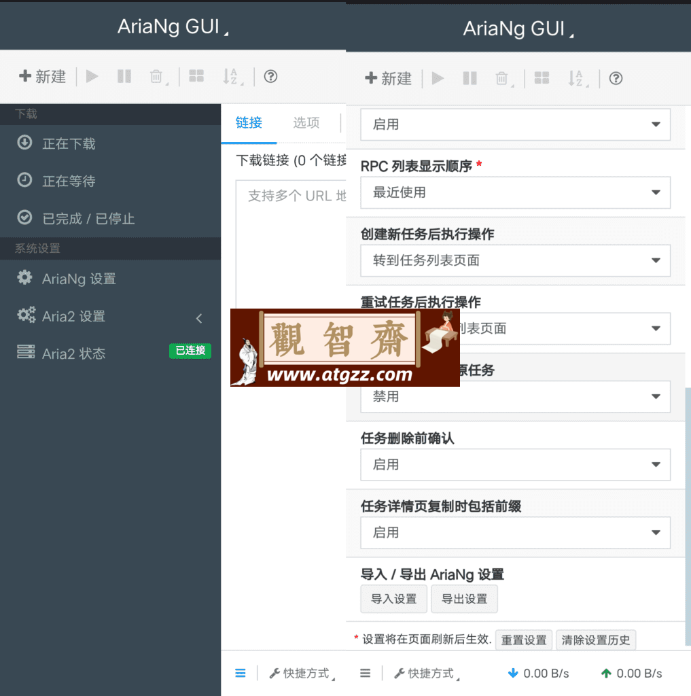Click the 已连接 status badge

point(190,351)
